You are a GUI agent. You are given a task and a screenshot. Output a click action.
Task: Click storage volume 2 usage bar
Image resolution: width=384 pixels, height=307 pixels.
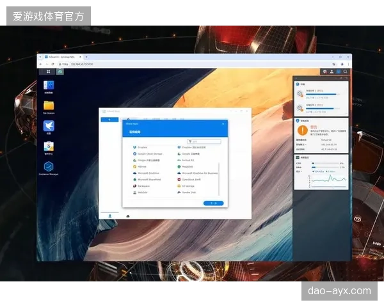click(x=323, y=109)
